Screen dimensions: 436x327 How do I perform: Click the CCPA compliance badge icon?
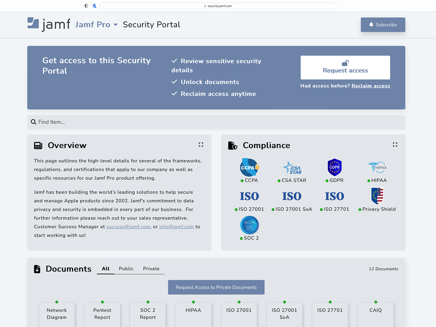pyautogui.click(x=249, y=167)
